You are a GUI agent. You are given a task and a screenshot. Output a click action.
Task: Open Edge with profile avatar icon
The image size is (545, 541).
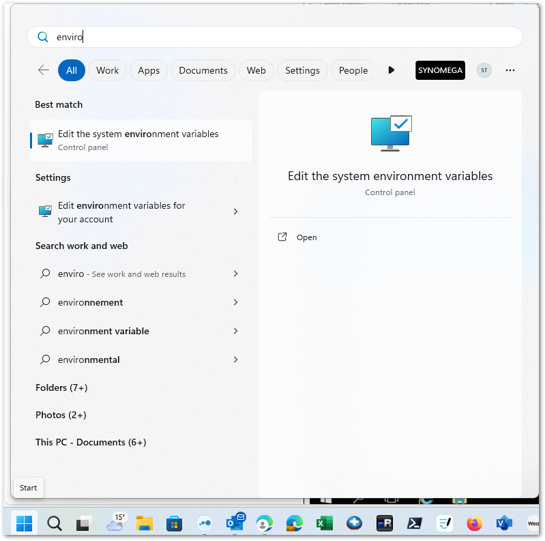click(x=265, y=523)
